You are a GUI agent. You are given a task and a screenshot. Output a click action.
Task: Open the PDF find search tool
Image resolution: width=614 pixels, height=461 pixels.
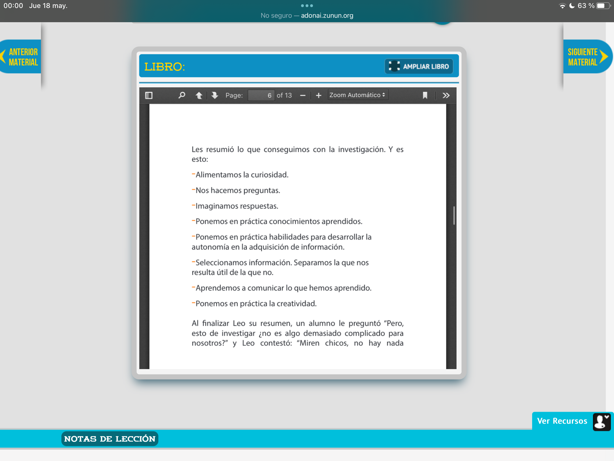click(x=182, y=95)
